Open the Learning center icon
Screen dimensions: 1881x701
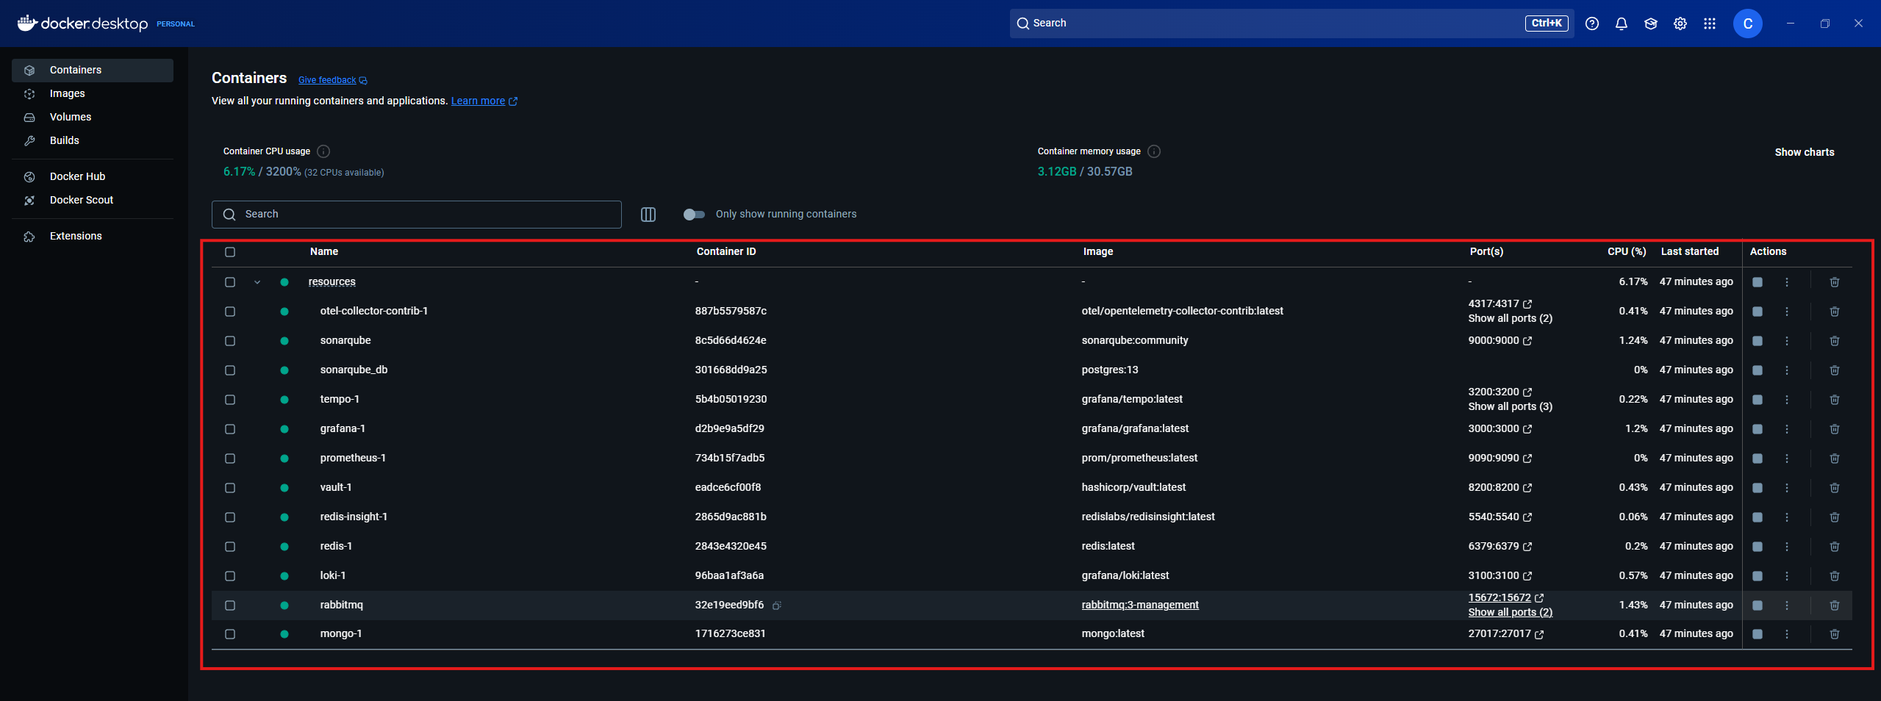coord(1651,24)
